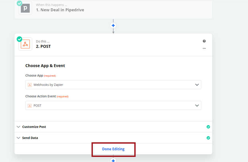Click the Webhooks by Zapier app field

pos(110,85)
